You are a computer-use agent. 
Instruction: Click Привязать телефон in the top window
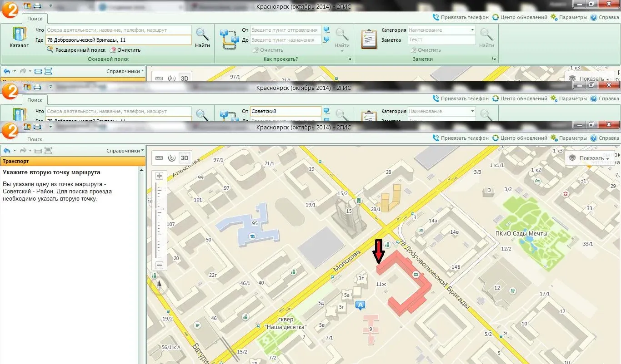(x=461, y=17)
